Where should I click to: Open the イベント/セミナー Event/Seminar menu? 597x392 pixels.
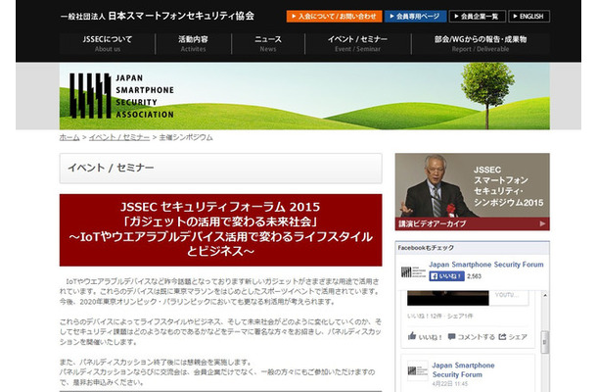[357, 43]
